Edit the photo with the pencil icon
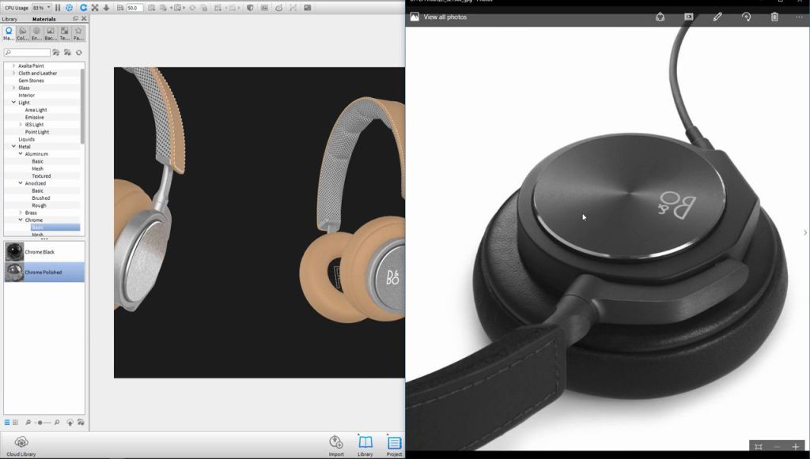 (x=718, y=17)
